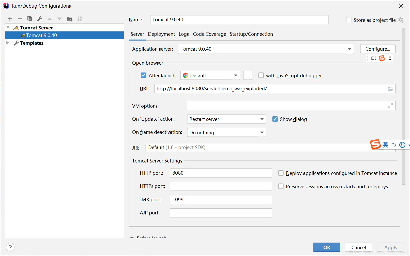The image size is (410, 256).
Task: Open URL folder browse icon
Action: 390,89
